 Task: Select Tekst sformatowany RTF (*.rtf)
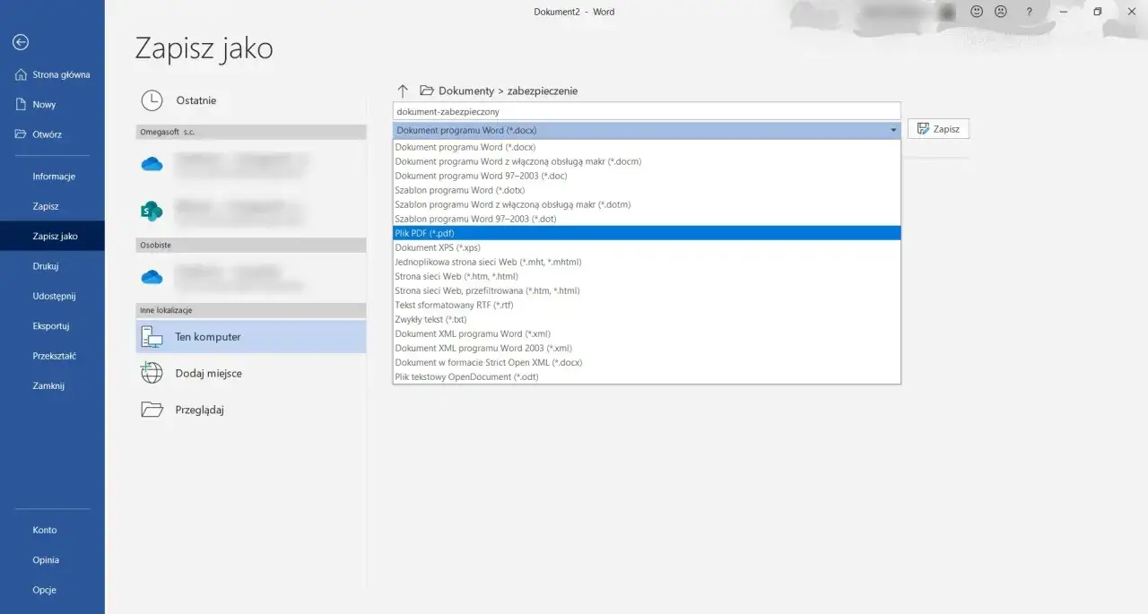tap(646, 305)
